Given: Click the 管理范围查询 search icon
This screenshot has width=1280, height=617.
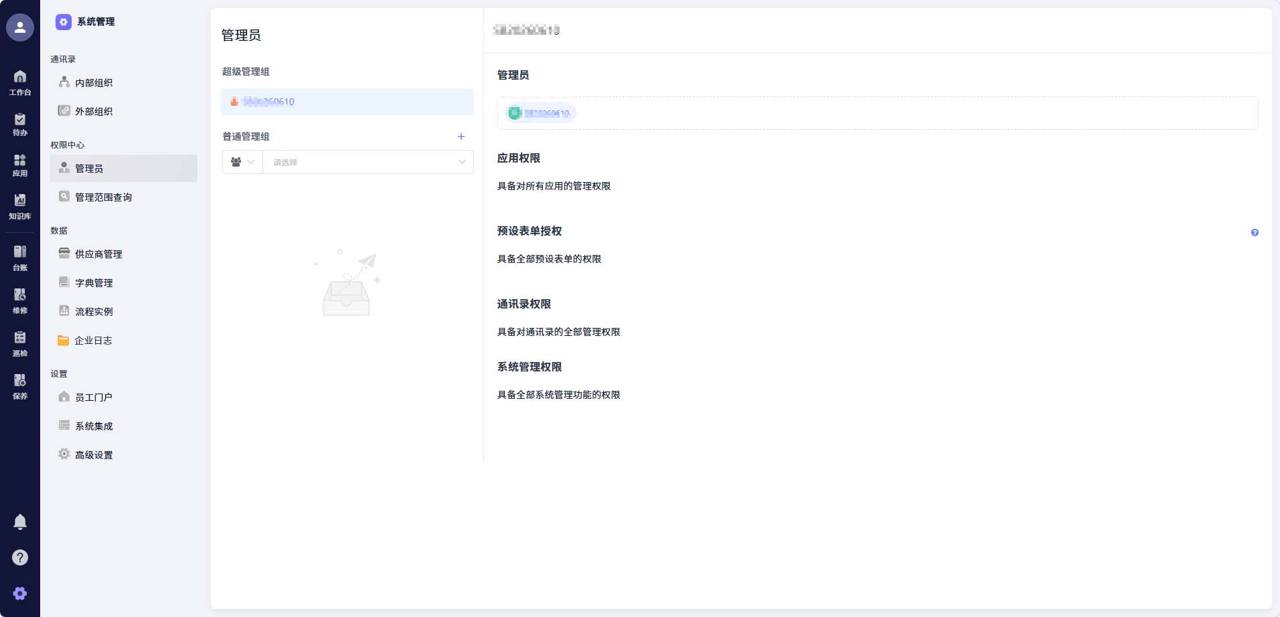Looking at the screenshot, I should (x=64, y=196).
